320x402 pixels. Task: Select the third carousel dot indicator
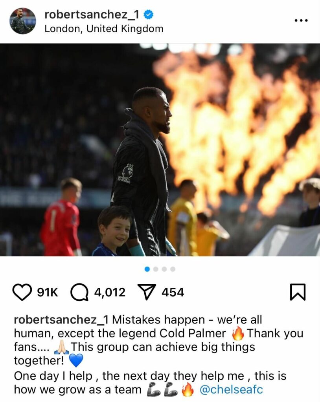(164, 269)
